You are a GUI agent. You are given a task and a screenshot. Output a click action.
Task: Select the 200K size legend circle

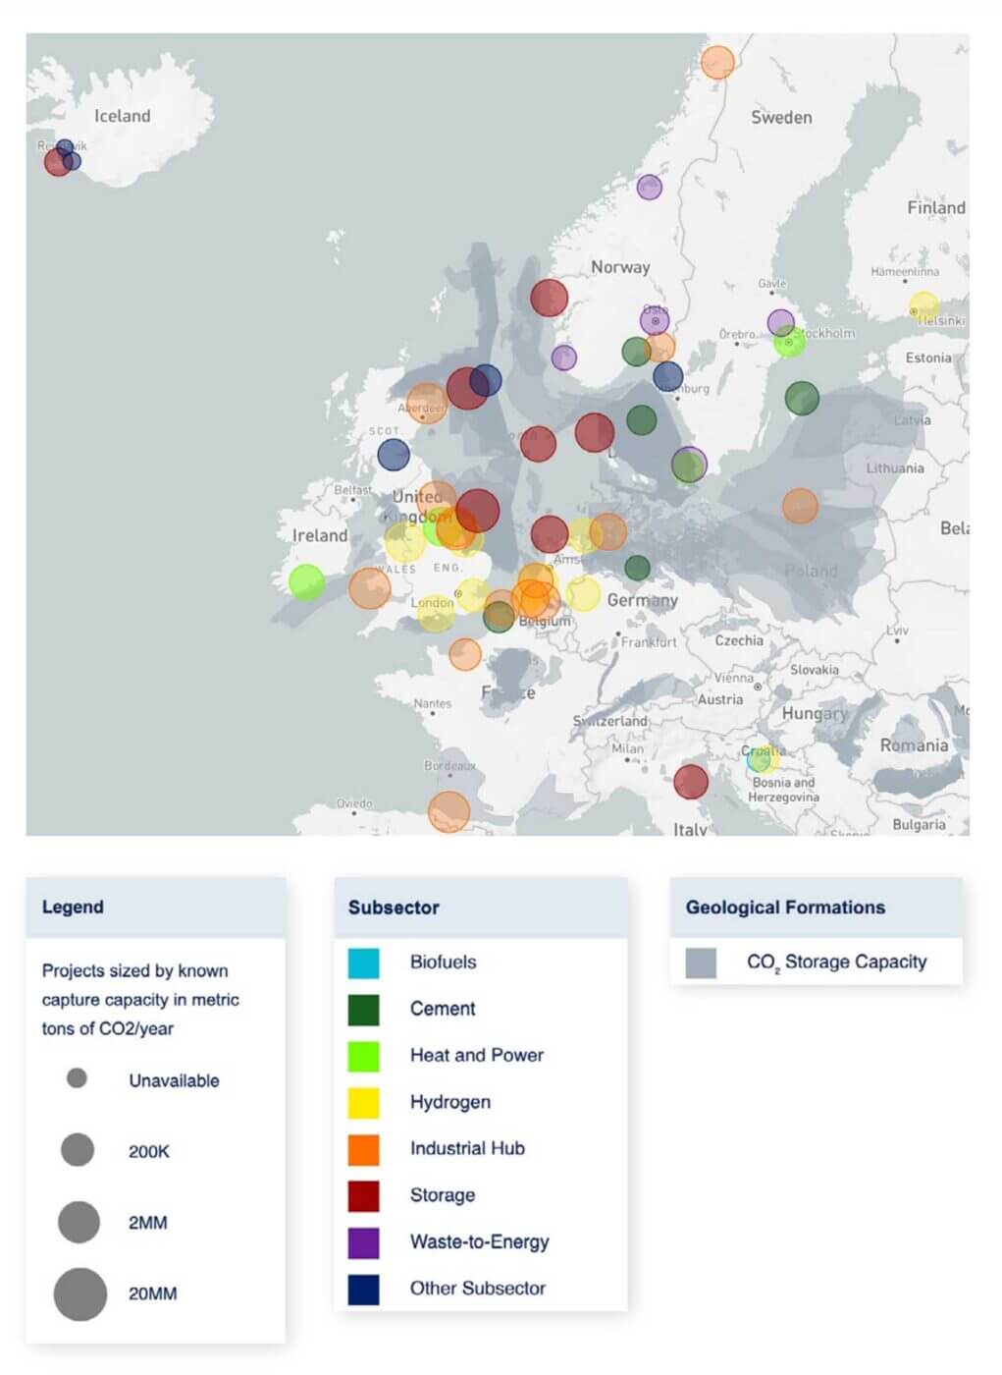click(78, 1149)
